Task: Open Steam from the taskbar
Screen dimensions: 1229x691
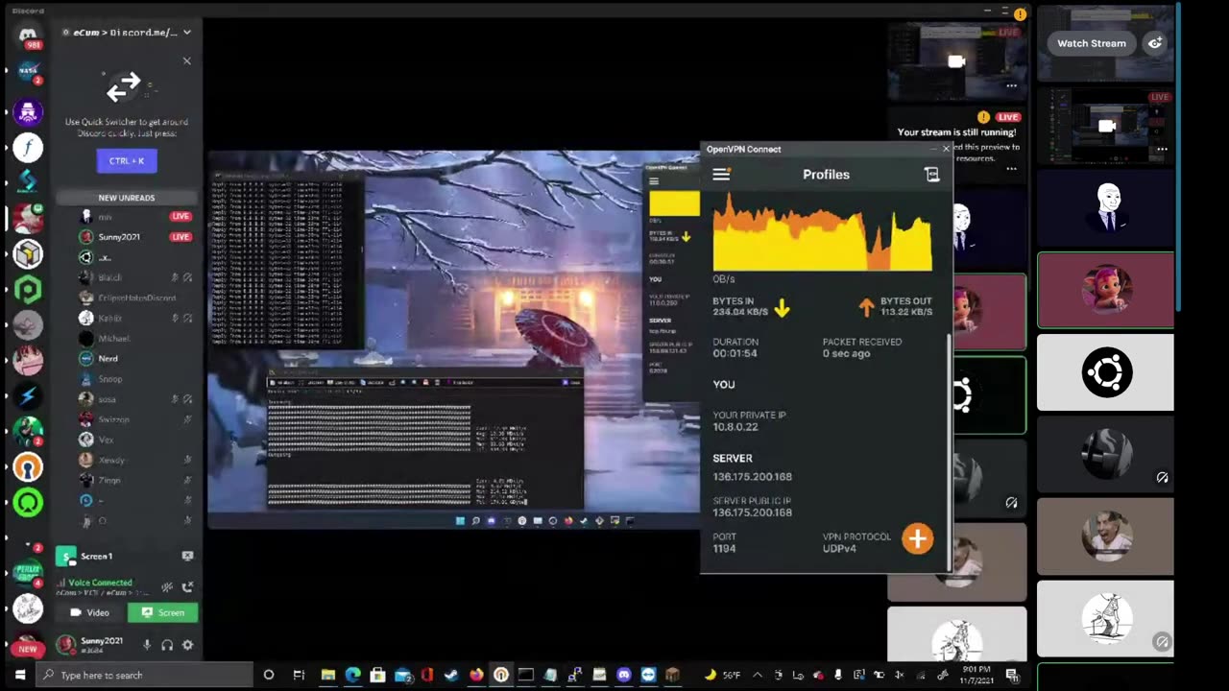Action: 451,675
